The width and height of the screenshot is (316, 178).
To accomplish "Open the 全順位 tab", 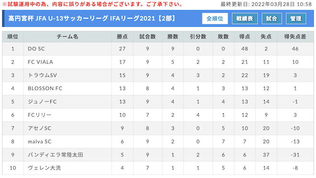I will 215,19.
